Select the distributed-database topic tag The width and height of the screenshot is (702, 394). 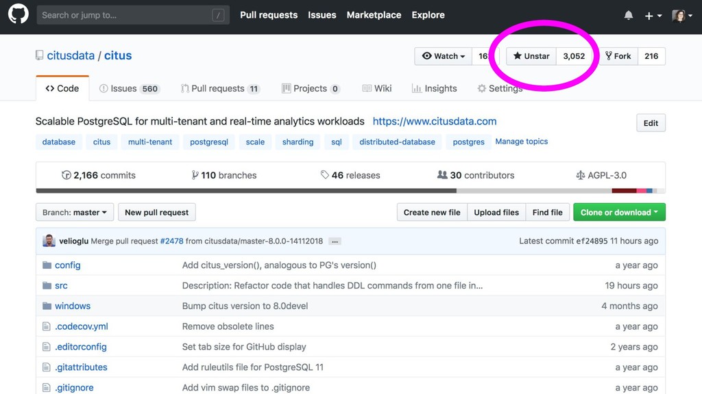[397, 142]
